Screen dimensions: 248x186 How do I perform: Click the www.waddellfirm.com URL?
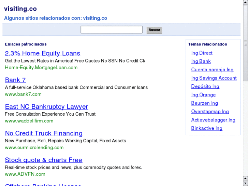click(x=29, y=121)
